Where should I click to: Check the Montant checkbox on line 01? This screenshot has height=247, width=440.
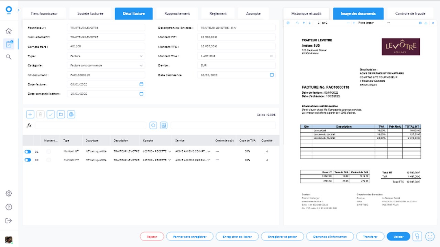48,151
